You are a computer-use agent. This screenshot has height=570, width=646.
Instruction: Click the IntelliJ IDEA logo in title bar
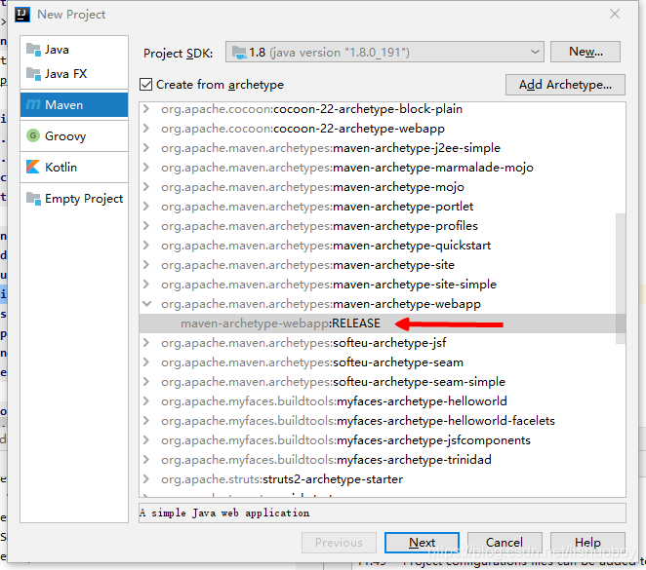tap(21, 15)
